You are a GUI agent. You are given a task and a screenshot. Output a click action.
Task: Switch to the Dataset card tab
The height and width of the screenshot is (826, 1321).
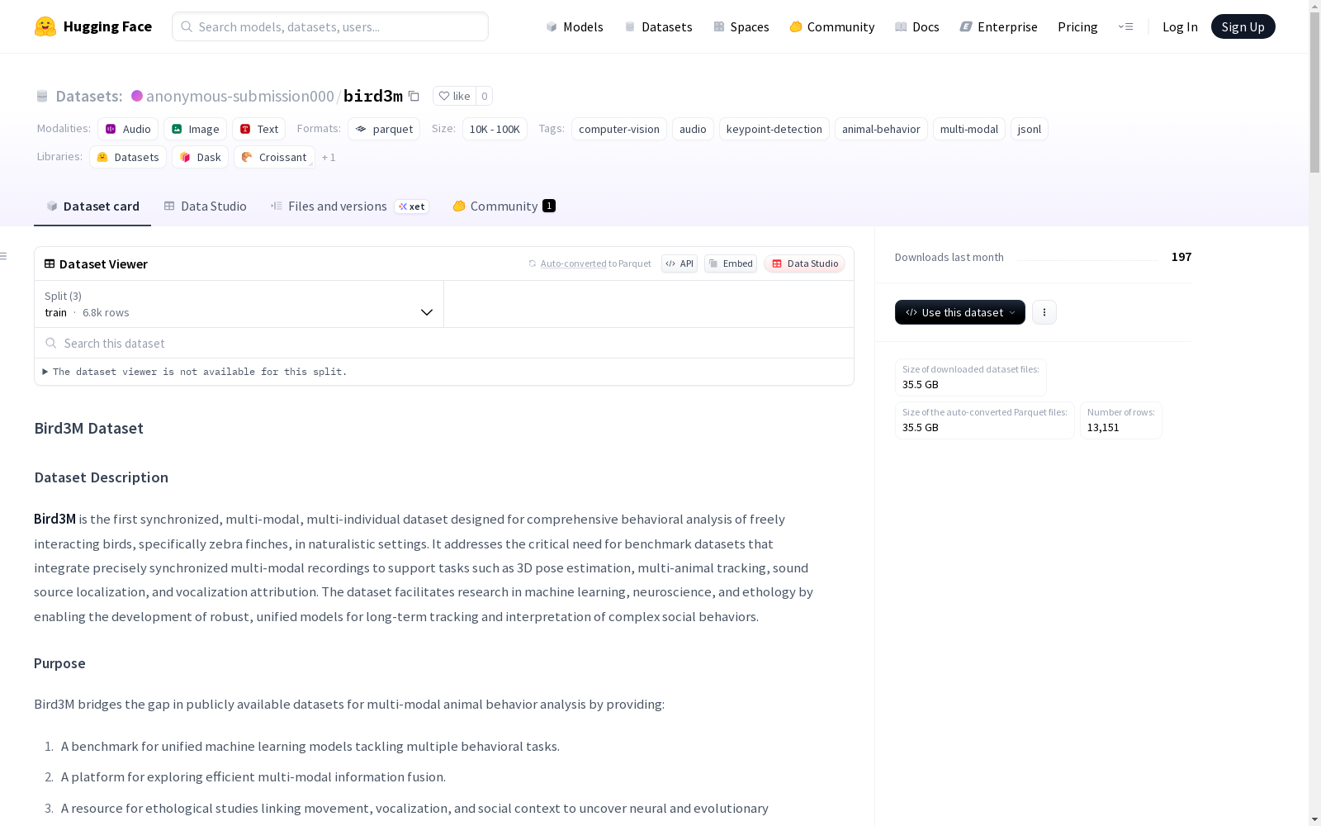[92, 206]
